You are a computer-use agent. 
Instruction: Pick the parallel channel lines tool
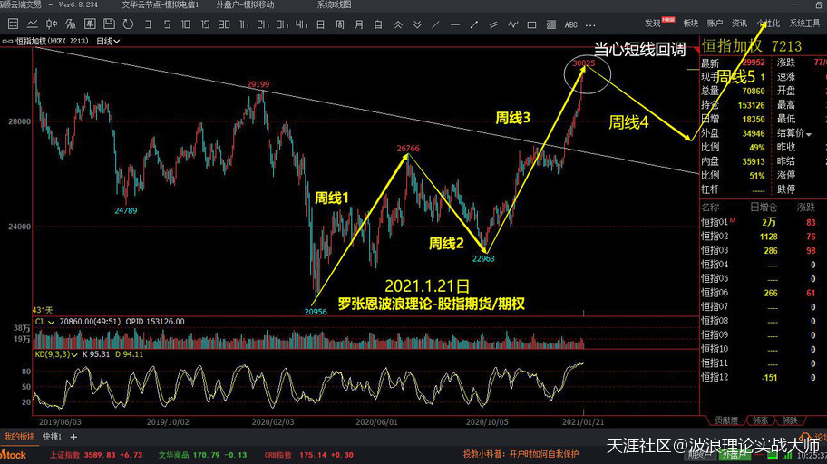coord(493,24)
